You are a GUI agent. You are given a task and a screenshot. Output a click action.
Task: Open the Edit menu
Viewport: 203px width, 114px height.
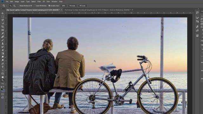tap(11, 2)
